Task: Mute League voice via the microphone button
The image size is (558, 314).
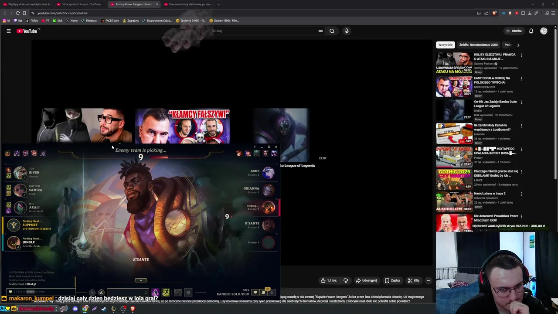Action: [x=272, y=293]
